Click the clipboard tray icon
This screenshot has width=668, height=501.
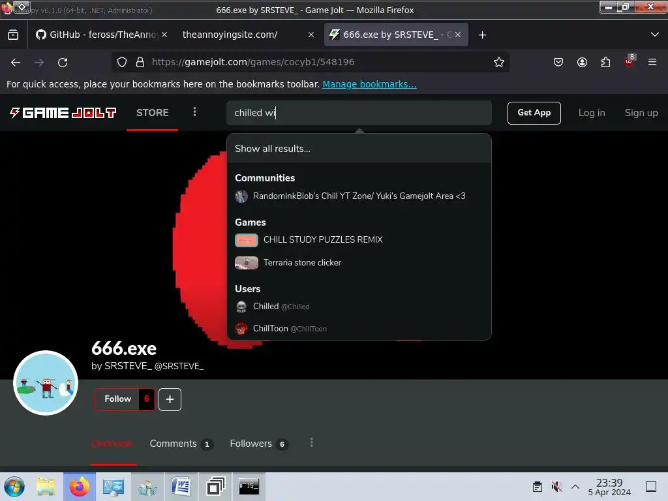538,487
